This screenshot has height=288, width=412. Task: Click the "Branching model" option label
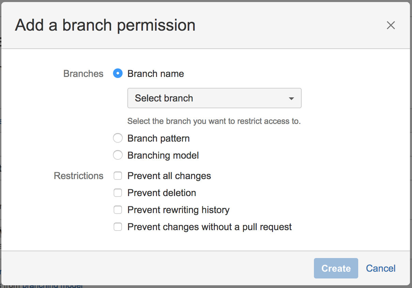coord(163,156)
